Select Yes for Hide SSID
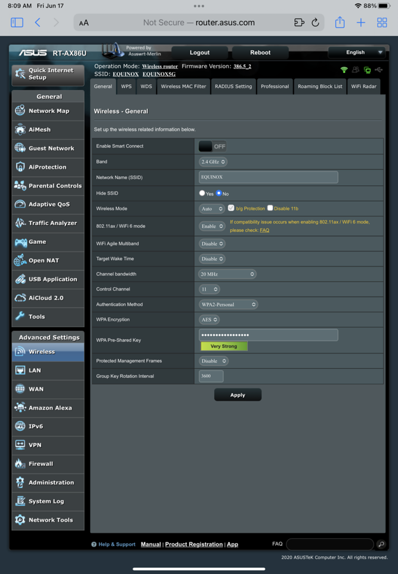Viewport: 398px width, 574px height. (202, 193)
